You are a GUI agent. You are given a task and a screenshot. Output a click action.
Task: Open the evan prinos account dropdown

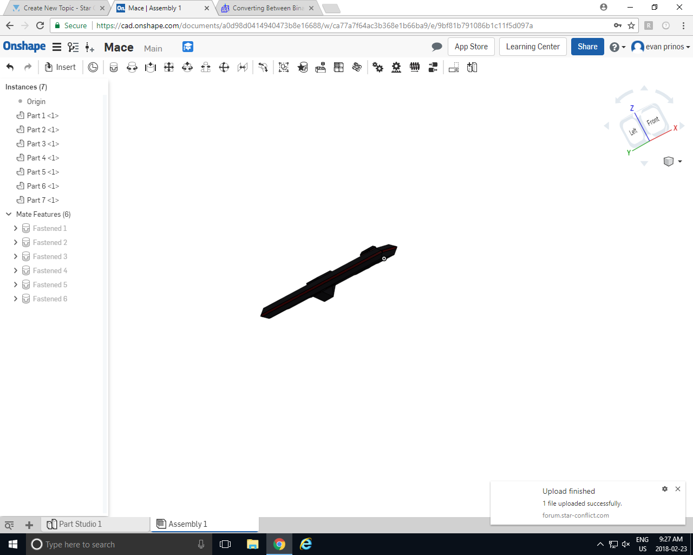coord(661,47)
